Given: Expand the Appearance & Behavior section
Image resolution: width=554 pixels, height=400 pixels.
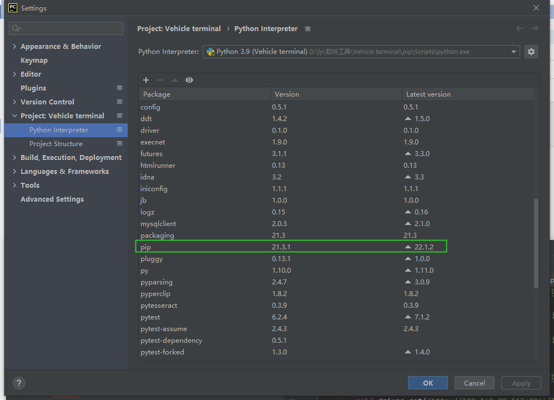Looking at the screenshot, I should 14,47.
